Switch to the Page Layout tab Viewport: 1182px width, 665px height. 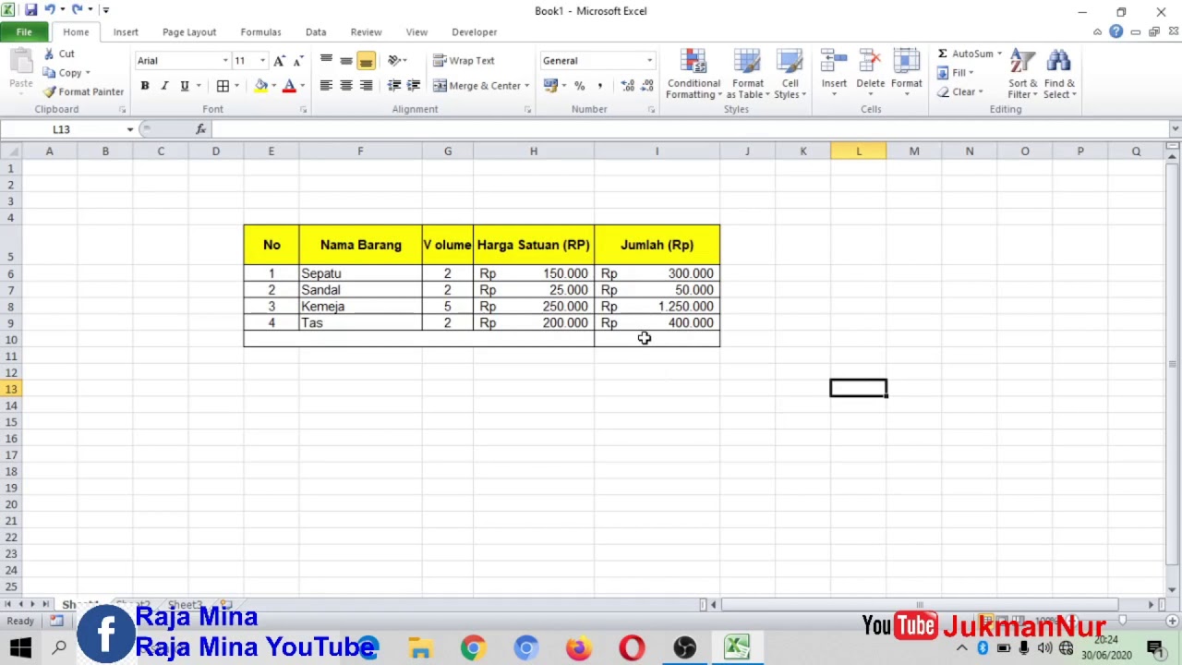pyautogui.click(x=189, y=32)
